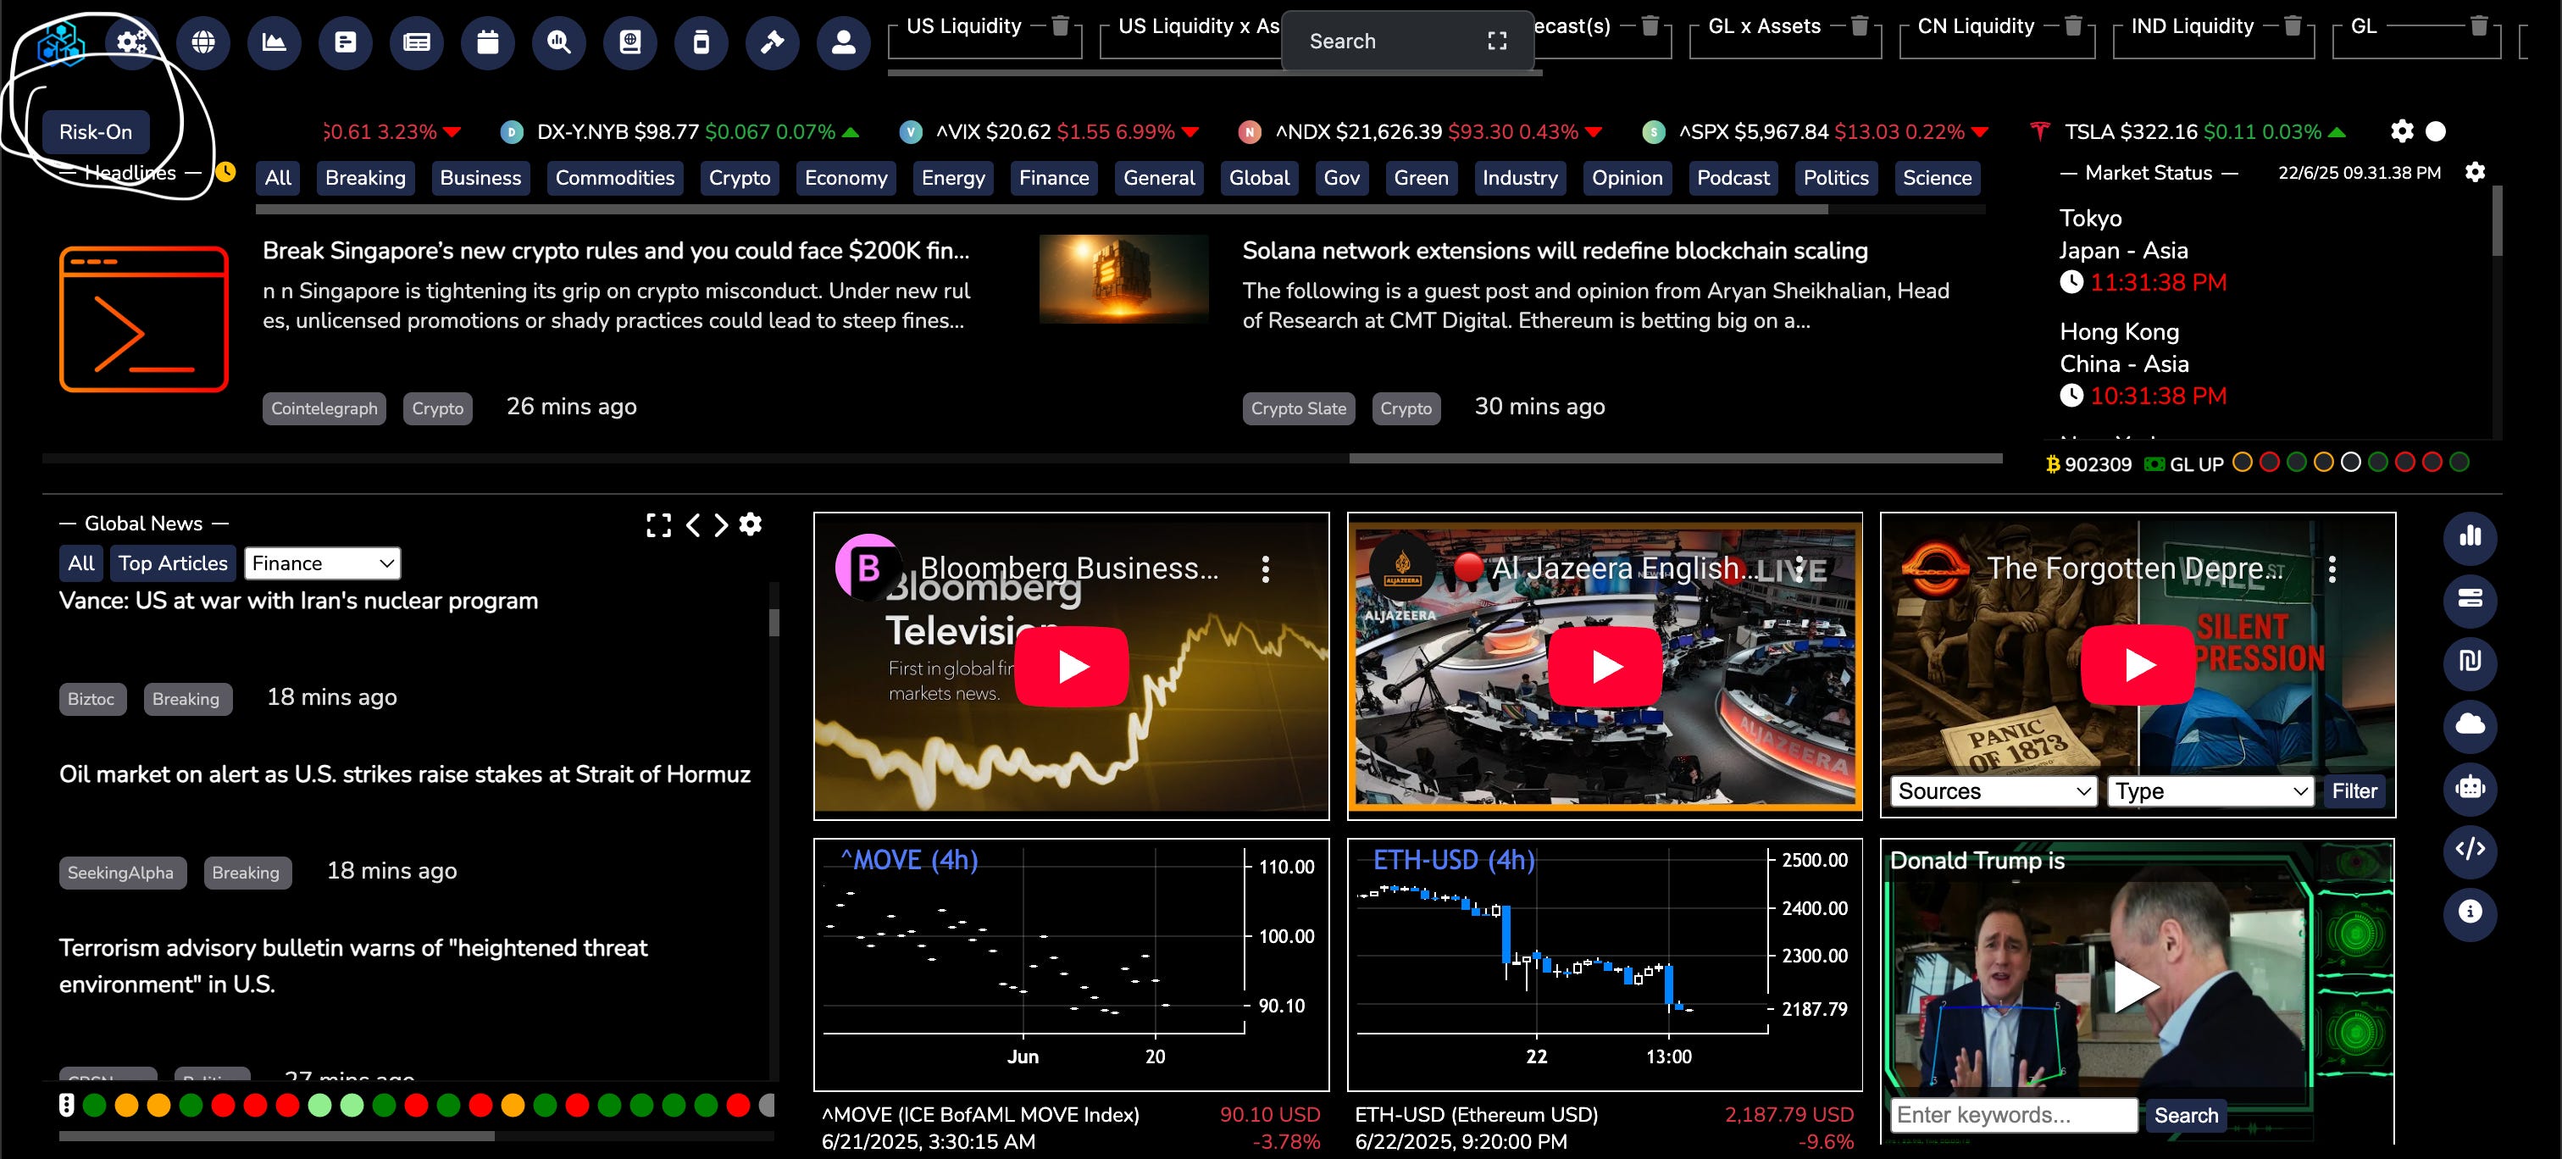
Task: Delete the US Liquidity tab via trash icon
Action: (x=1060, y=26)
